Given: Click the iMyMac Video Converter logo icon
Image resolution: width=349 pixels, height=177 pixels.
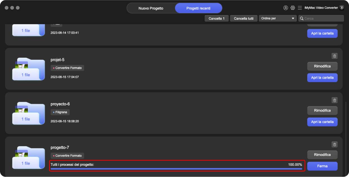Looking at the screenshot, I should (342, 8).
